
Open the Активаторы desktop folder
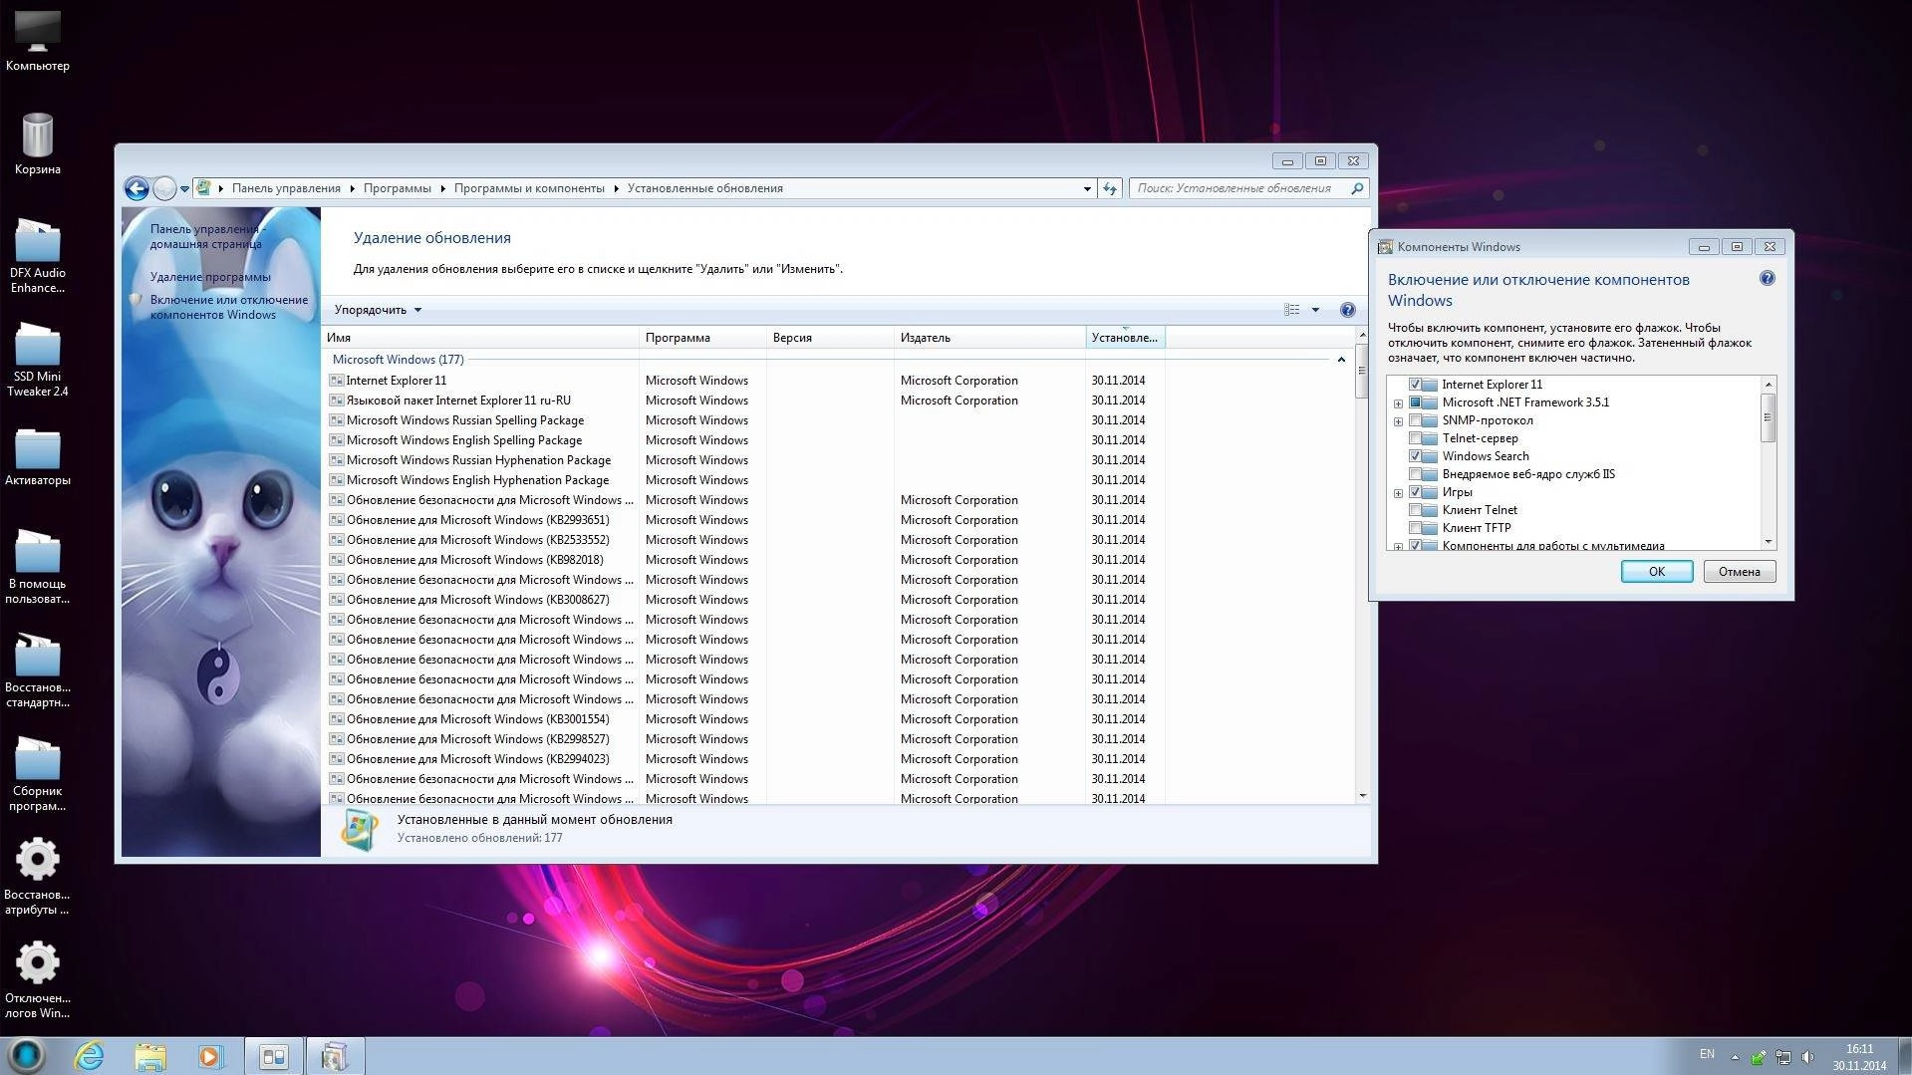tap(38, 456)
